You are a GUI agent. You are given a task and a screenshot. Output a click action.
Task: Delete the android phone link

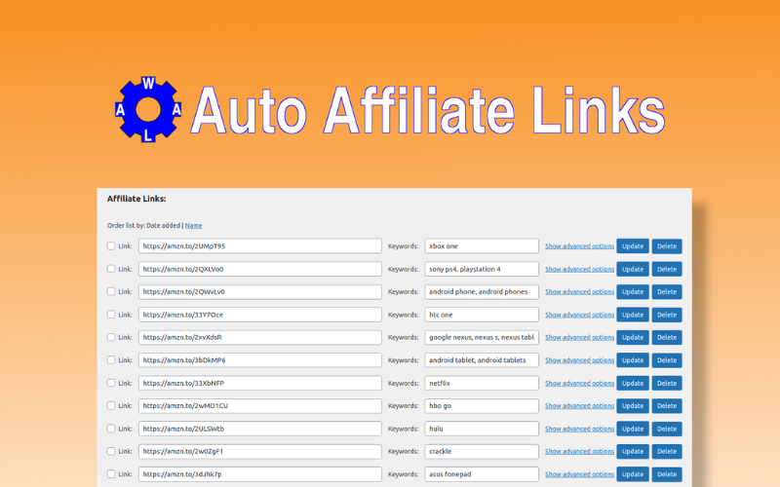667,292
